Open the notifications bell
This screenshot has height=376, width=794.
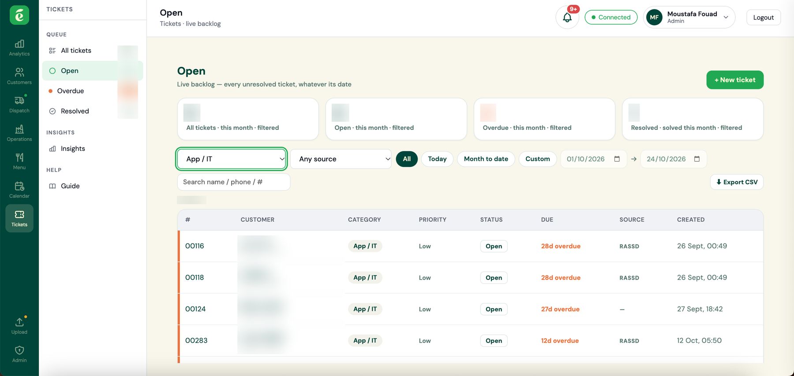tap(567, 18)
